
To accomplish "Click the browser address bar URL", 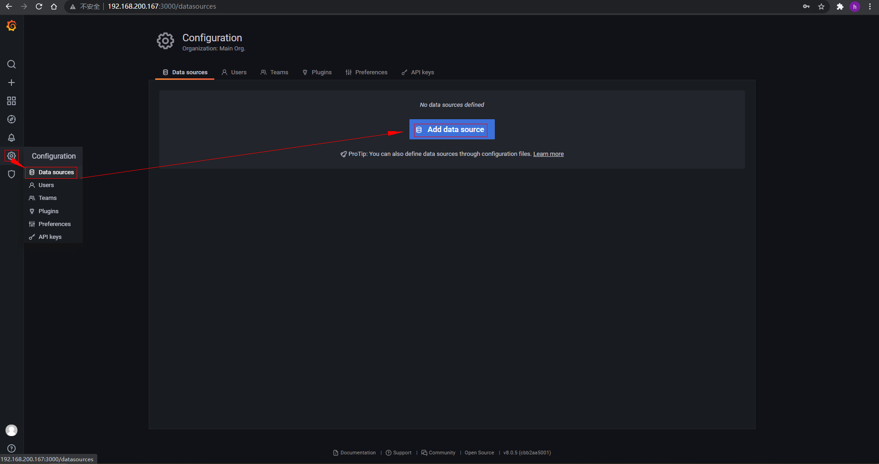I will pyautogui.click(x=162, y=6).
